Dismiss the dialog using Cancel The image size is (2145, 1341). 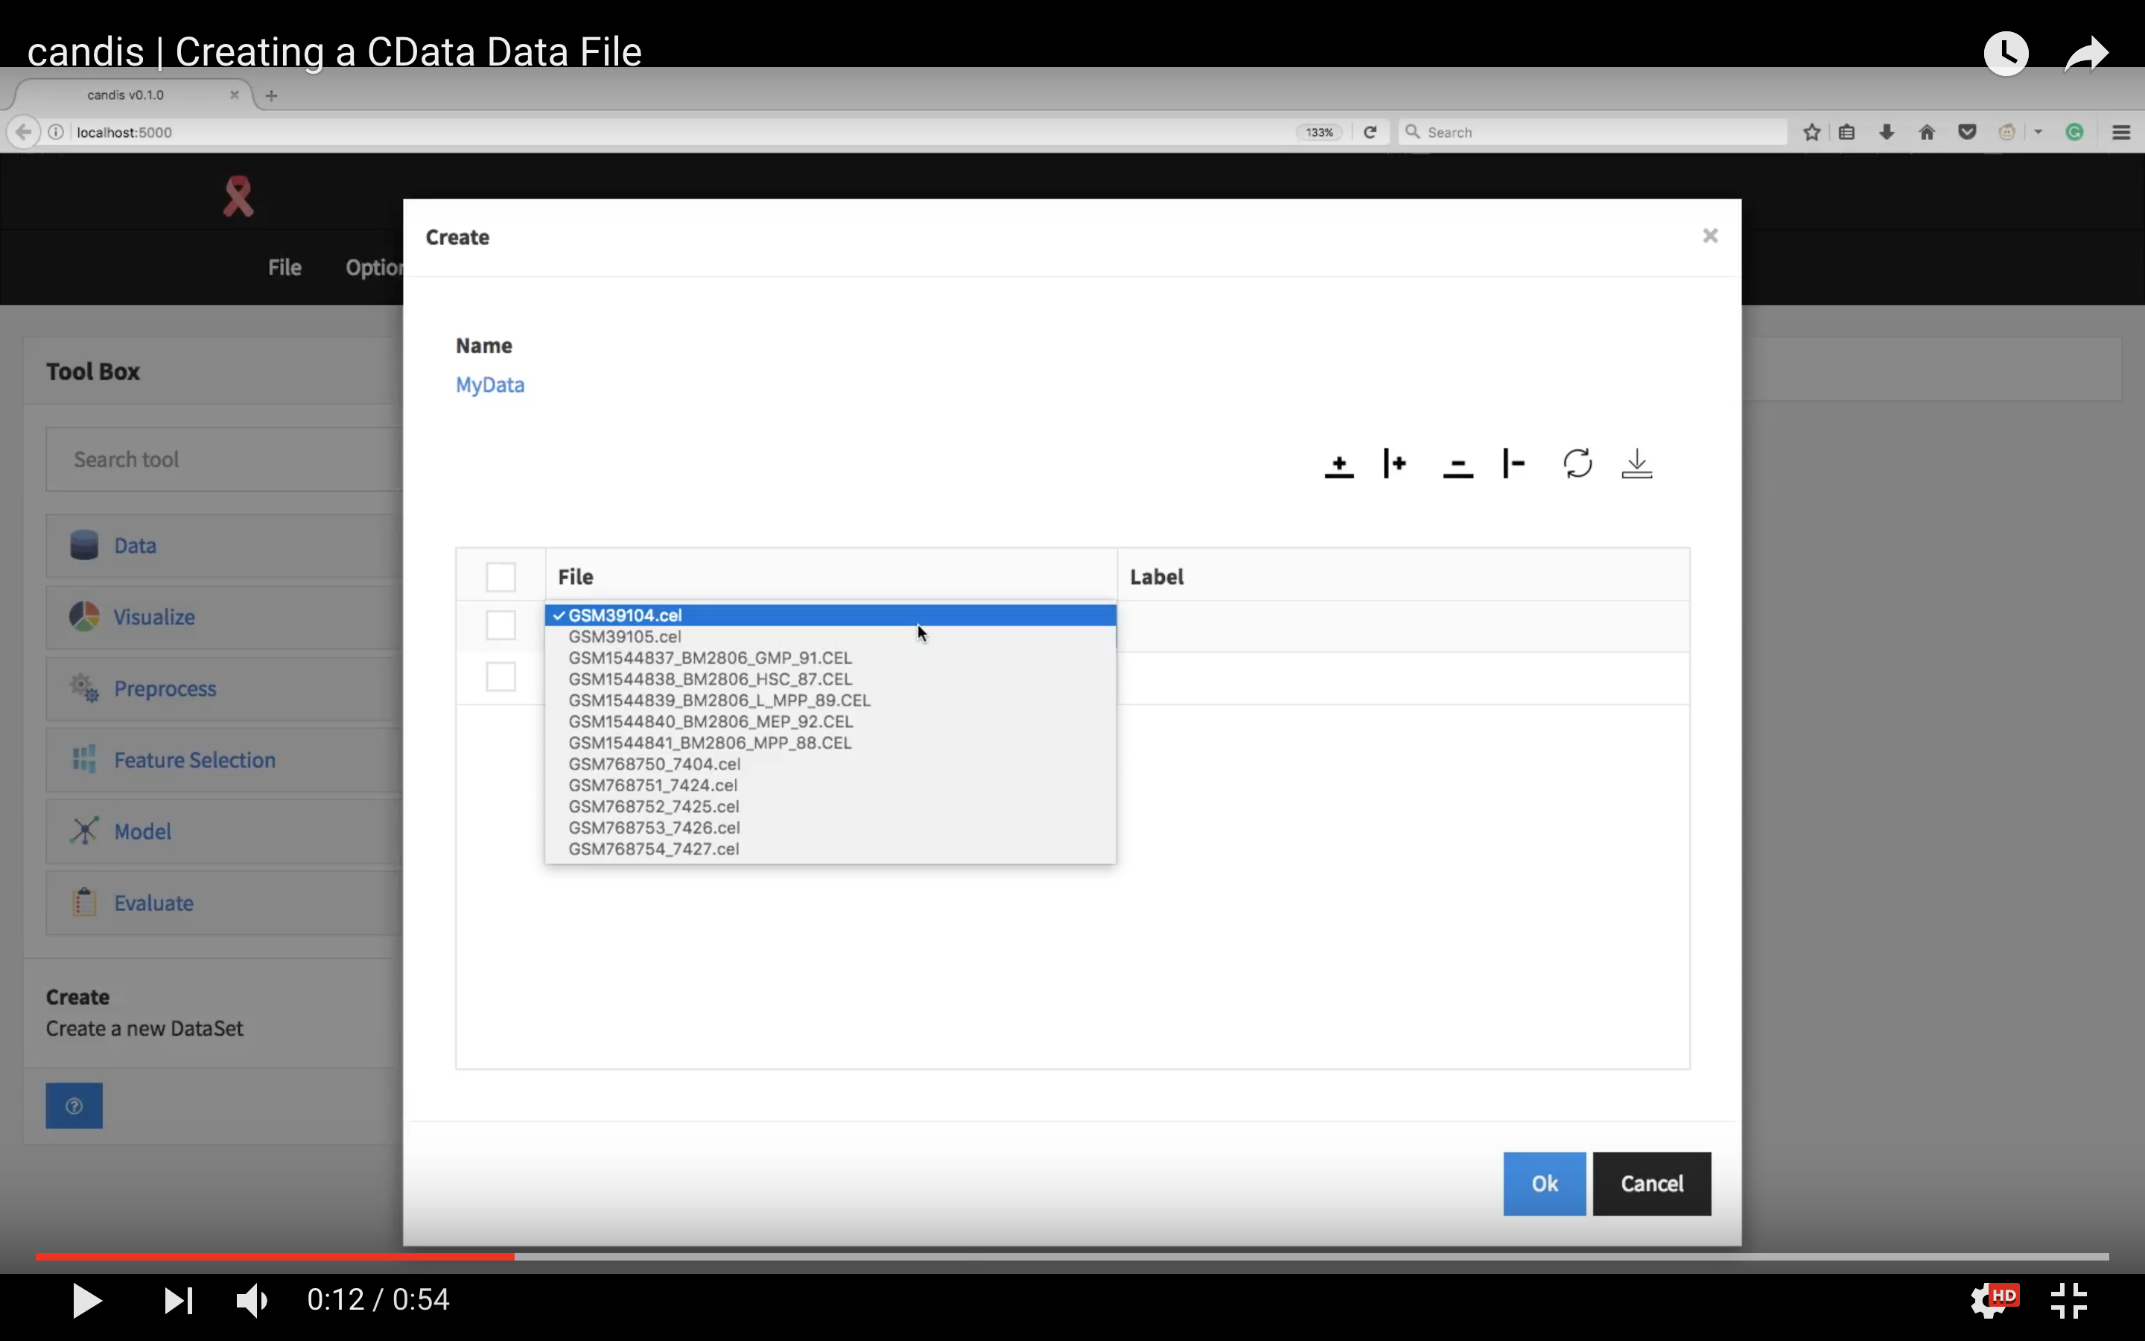pyautogui.click(x=1650, y=1183)
